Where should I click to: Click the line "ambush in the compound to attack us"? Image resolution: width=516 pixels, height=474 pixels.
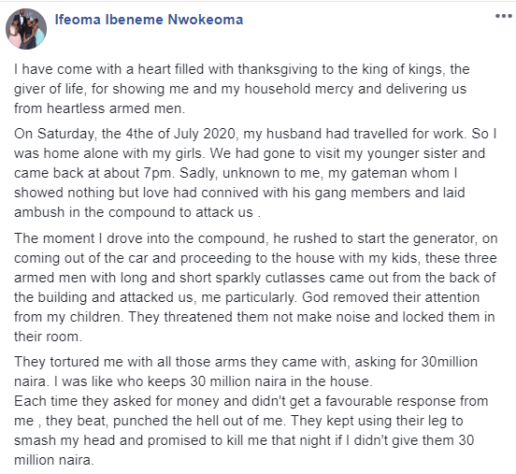click(x=137, y=212)
